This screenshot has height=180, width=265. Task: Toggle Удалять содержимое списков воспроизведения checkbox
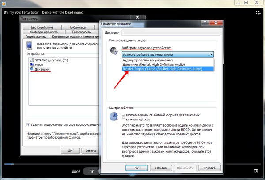[x=28, y=124]
